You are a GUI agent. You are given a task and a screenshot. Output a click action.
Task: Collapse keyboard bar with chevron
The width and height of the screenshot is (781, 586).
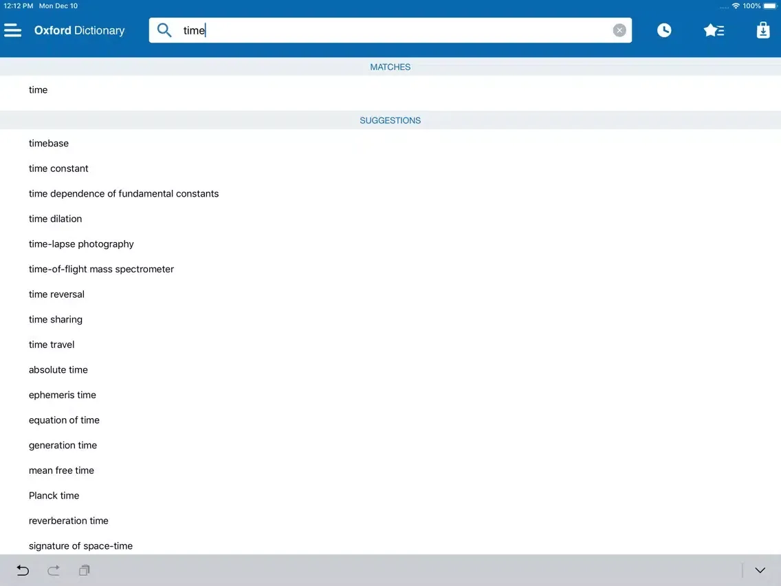760,570
